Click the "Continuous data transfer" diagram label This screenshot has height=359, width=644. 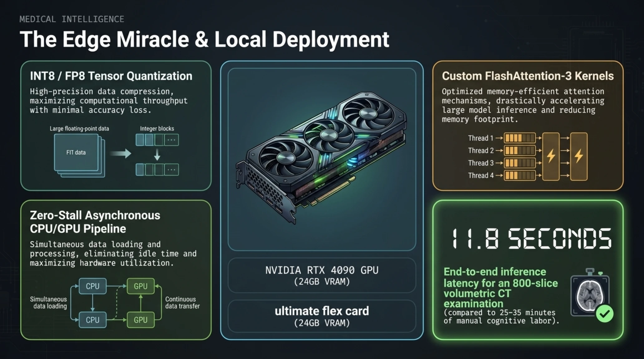pos(182,303)
